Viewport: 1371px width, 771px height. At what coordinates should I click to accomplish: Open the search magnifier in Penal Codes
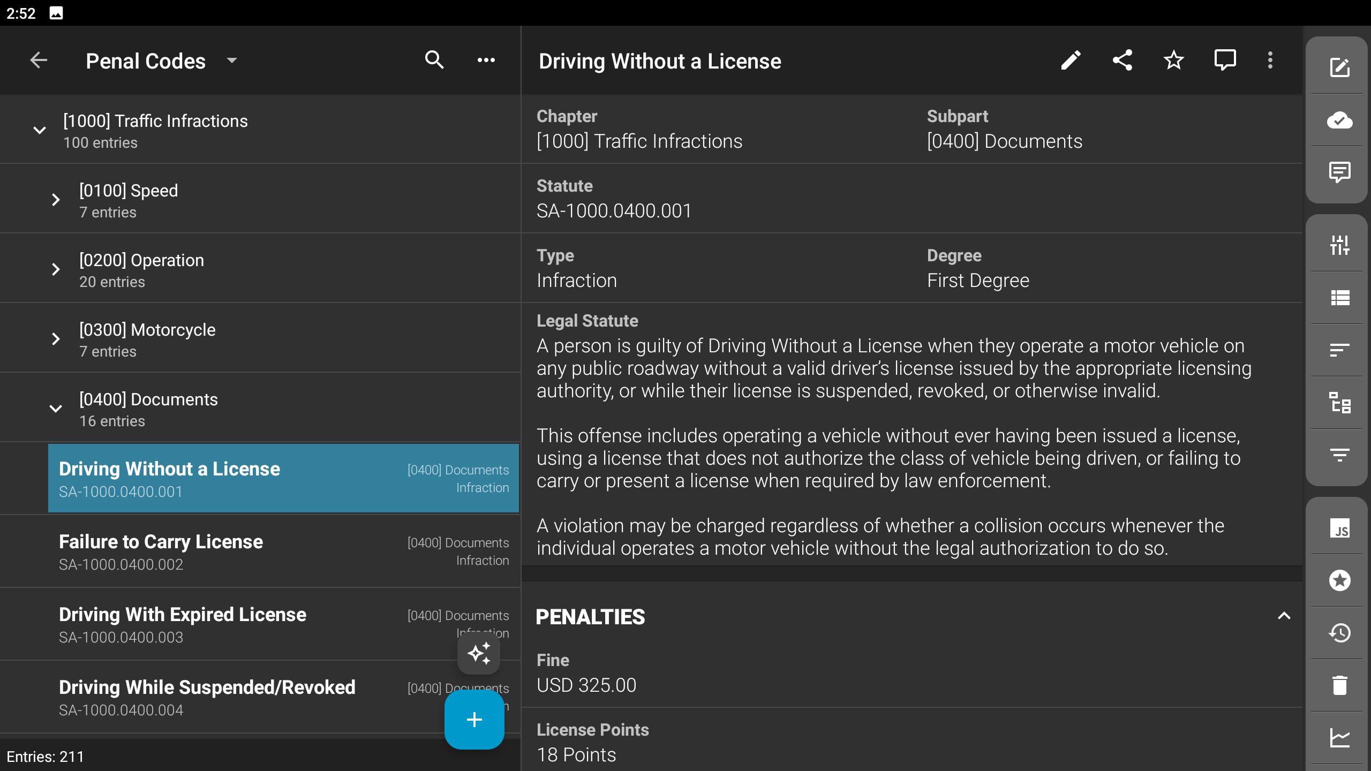pyautogui.click(x=434, y=61)
